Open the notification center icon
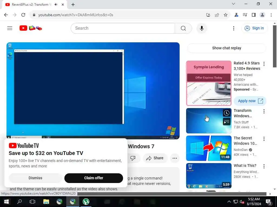Screen dimensions: 277x207 [x=269, y=202]
